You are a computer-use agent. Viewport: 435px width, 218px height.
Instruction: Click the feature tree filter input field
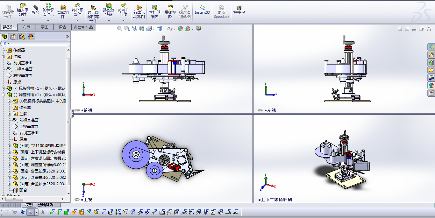tap(35, 43)
